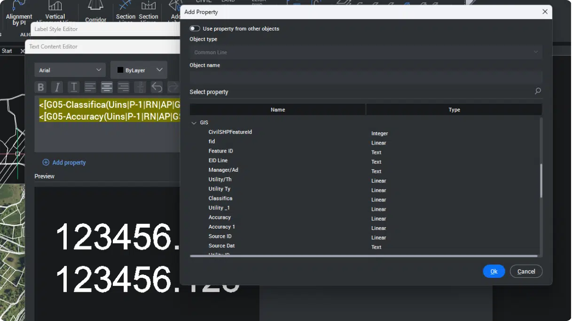
Task: Open the Arial font dropdown
Action: [x=70, y=70]
